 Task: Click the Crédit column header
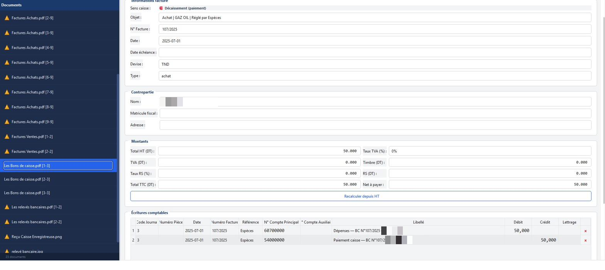click(545, 222)
